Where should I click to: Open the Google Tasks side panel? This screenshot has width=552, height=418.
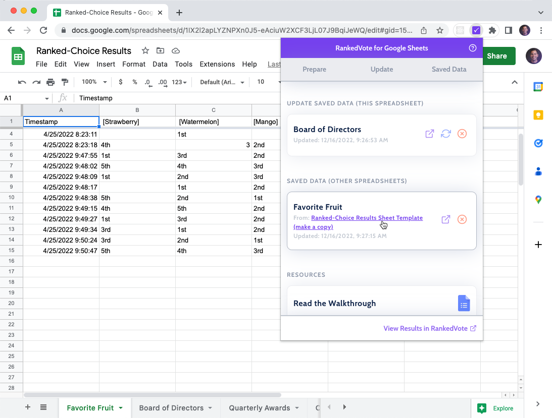(538, 143)
